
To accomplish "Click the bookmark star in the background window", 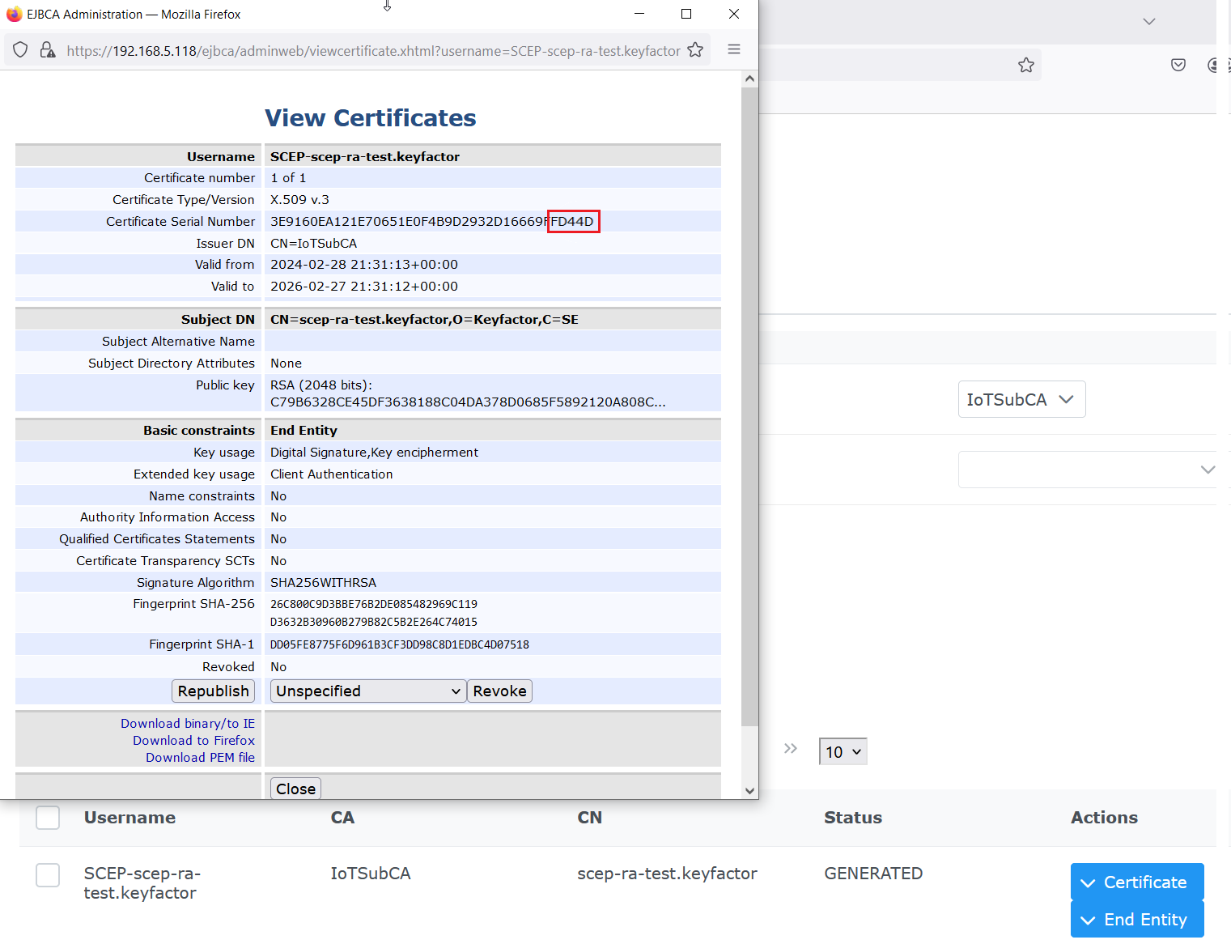I will coord(1026,65).
